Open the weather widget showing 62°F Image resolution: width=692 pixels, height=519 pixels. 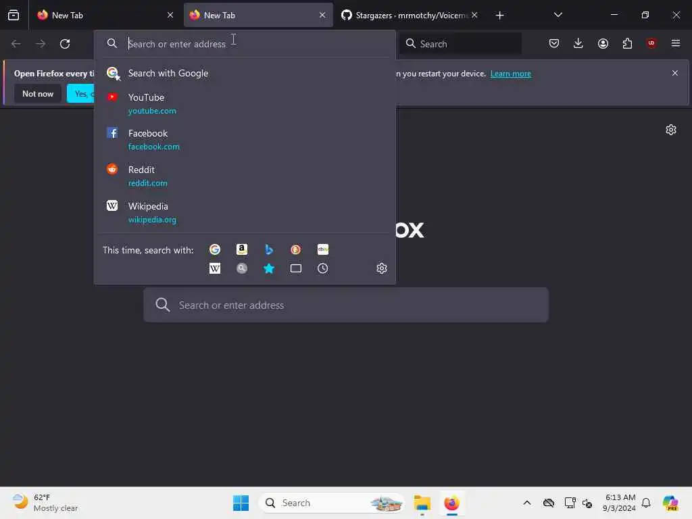(x=45, y=503)
